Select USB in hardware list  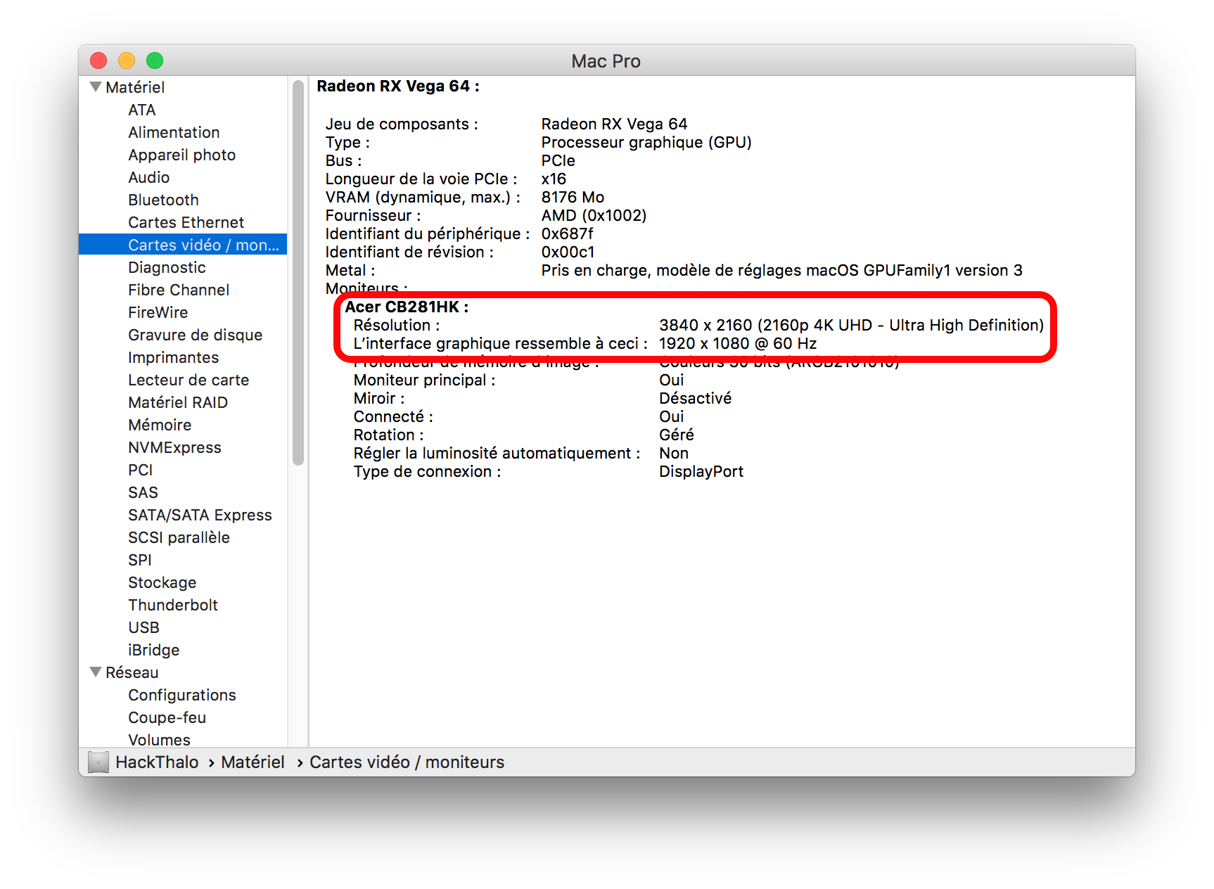(143, 627)
